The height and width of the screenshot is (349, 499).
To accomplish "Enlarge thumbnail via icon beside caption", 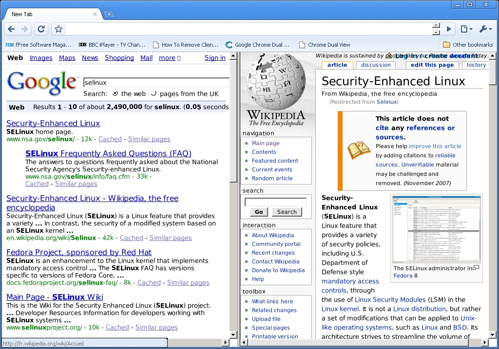I will coord(476,268).
